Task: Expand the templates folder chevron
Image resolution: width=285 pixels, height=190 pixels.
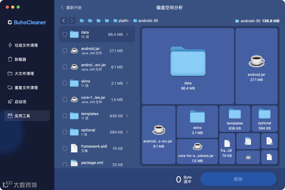Action: pyautogui.click(x=127, y=116)
